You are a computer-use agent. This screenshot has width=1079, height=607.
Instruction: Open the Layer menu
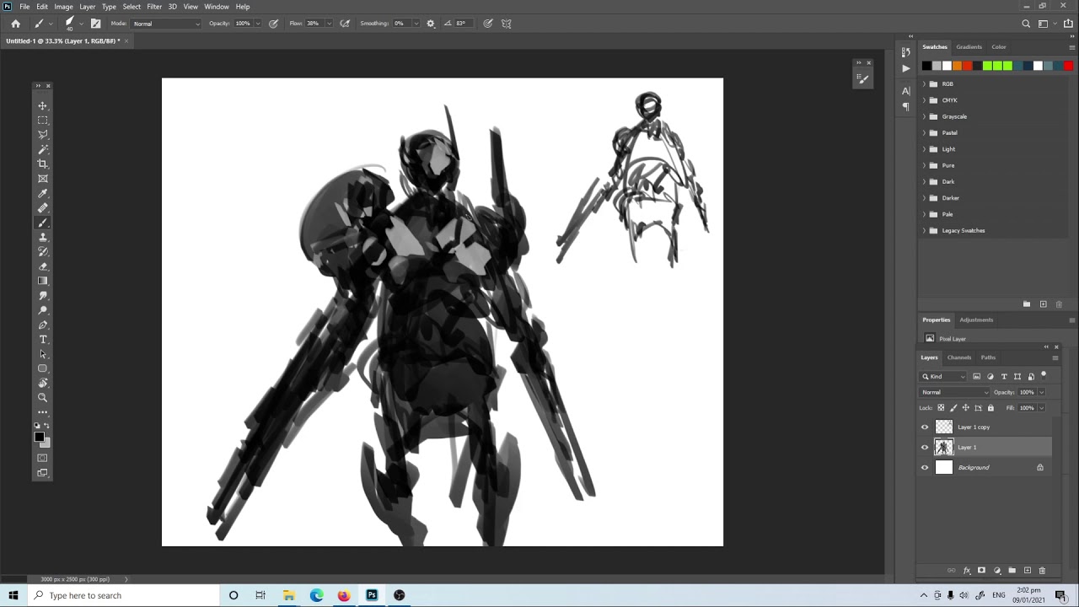pos(88,7)
